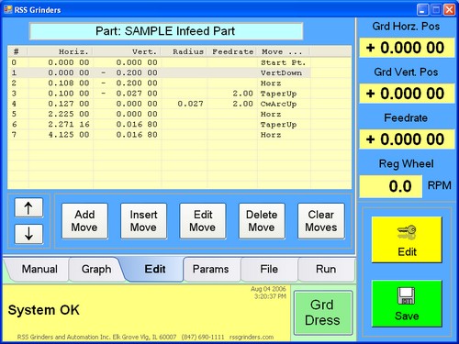The image size is (459, 344).
Task: Click feedrate 2.00 in TaperUp row 3
Action: [242, 94]
